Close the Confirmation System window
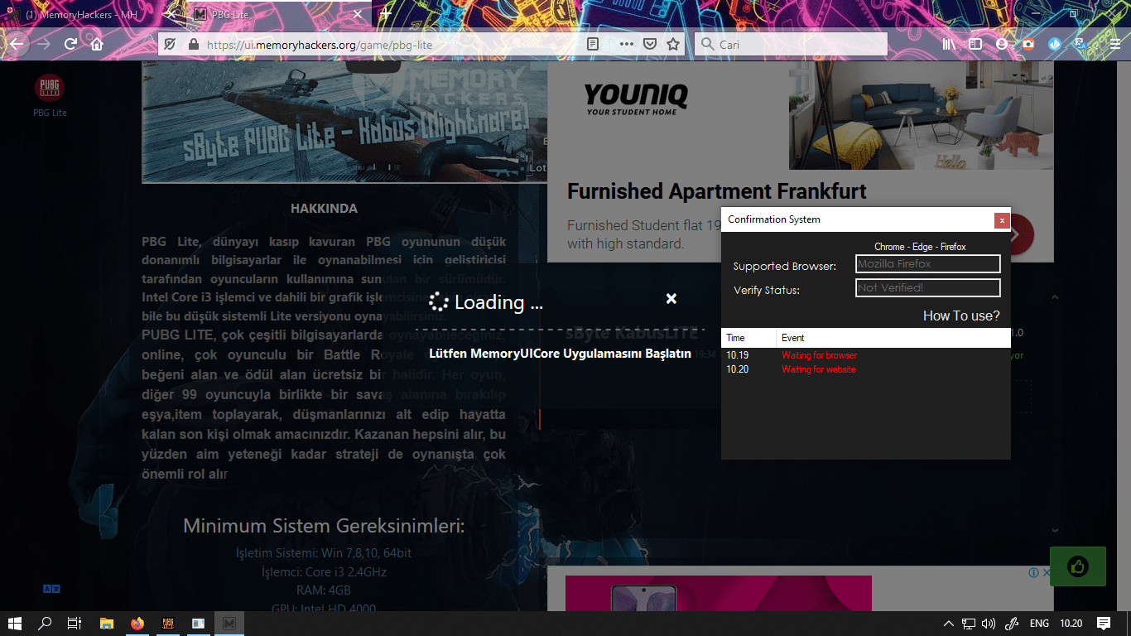Image resolution: width=1131 pixels, height=636 pixels. [1002, 220]
